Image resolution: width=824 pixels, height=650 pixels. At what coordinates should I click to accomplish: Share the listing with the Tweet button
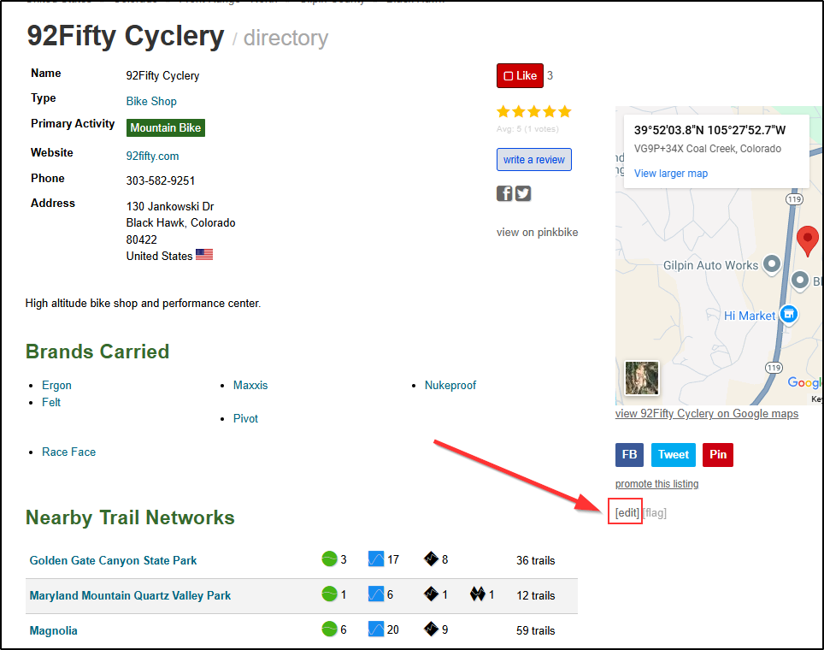674,455
